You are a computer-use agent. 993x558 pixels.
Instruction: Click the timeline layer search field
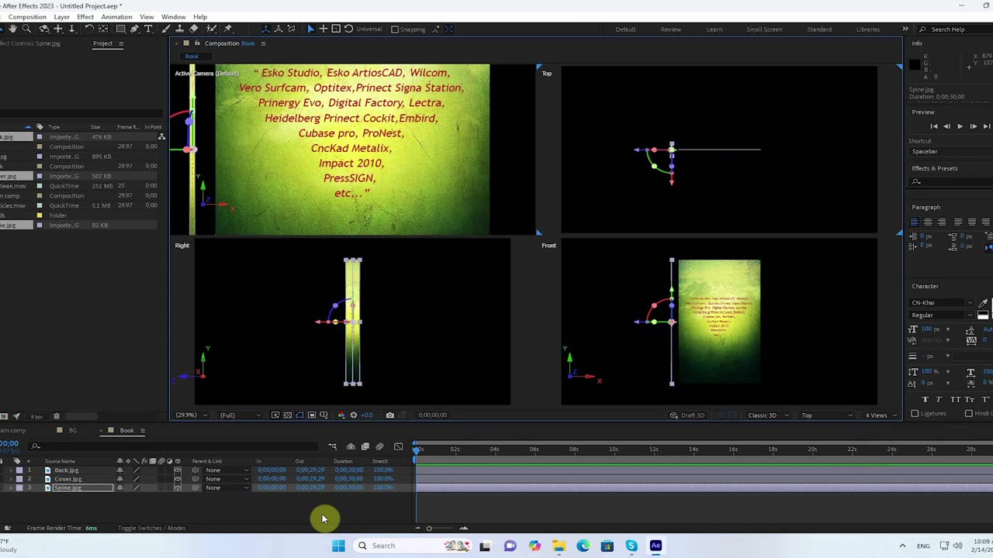[175, 446]
